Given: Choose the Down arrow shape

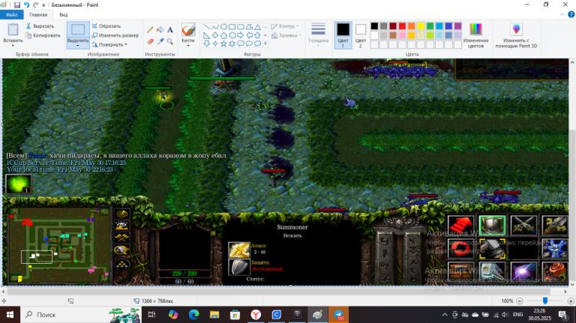Looking at the screenshot, I should click(207, 43).
